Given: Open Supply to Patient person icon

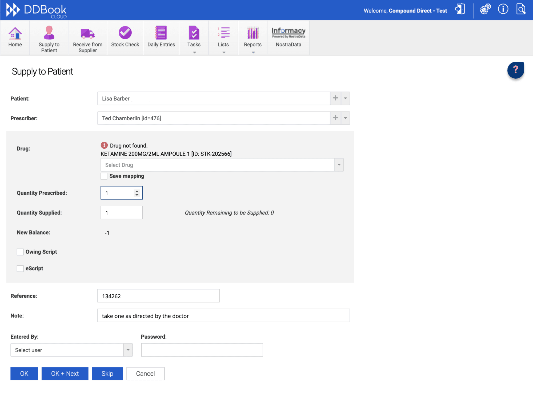Looking at the screenshot, I should click(x=49, y=33).
